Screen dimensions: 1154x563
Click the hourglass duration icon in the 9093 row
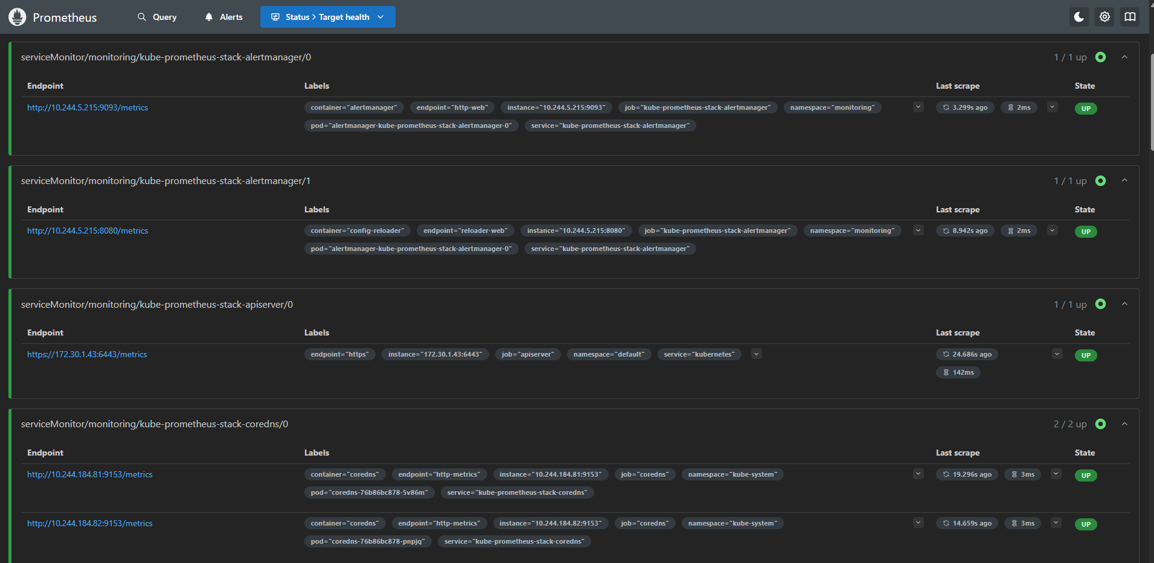(1010, 107)
